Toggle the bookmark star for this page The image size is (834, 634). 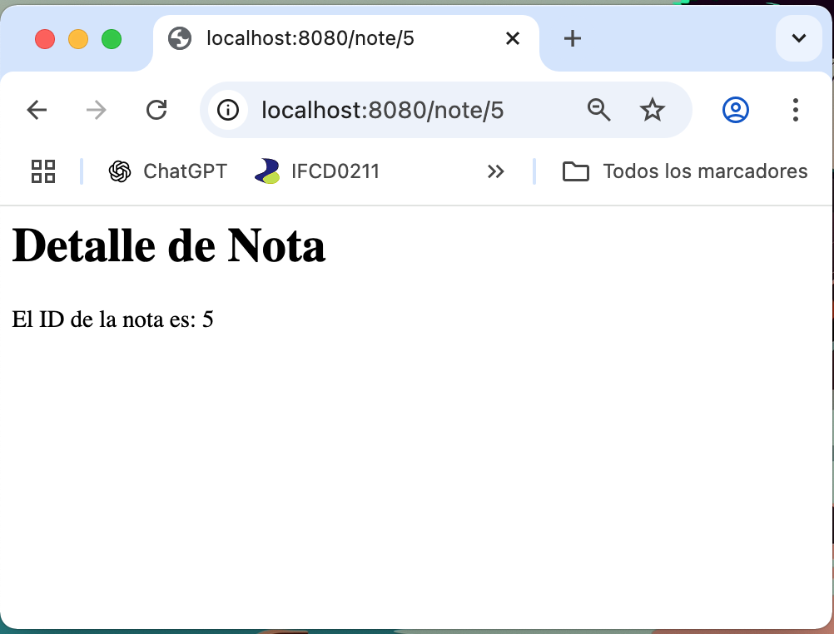coord(653,109)
